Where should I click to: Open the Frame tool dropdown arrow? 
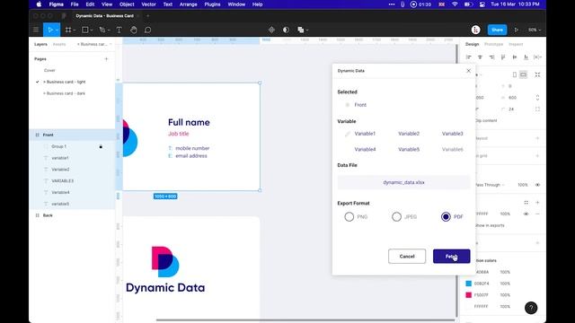coord(75,30)
